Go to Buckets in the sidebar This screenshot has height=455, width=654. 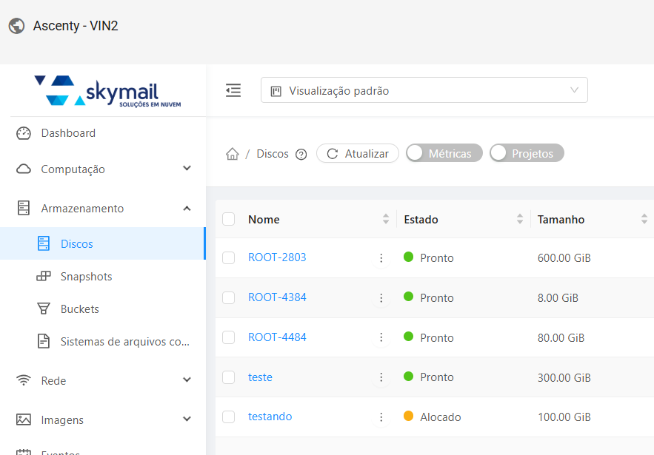(x=79, y=309)
